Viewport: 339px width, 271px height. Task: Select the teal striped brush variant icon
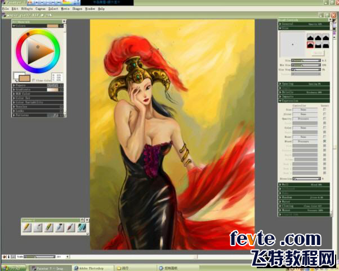pyautogui.click(x=82, y=228)
